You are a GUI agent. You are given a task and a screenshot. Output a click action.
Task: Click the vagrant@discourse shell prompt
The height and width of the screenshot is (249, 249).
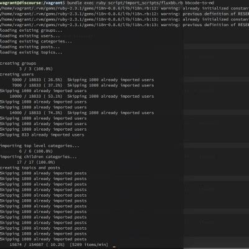32,3
